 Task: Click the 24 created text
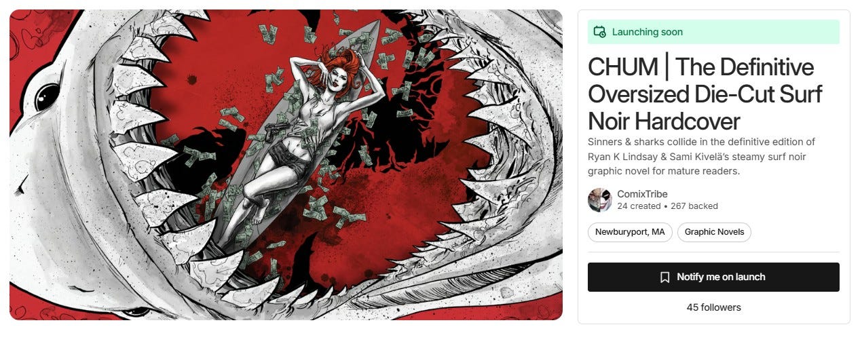click(x=639, y=206)
